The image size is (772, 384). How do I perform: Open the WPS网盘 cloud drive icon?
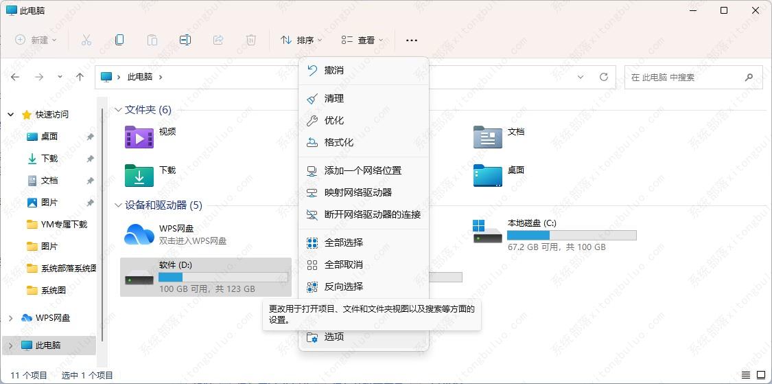click(139, 234)
